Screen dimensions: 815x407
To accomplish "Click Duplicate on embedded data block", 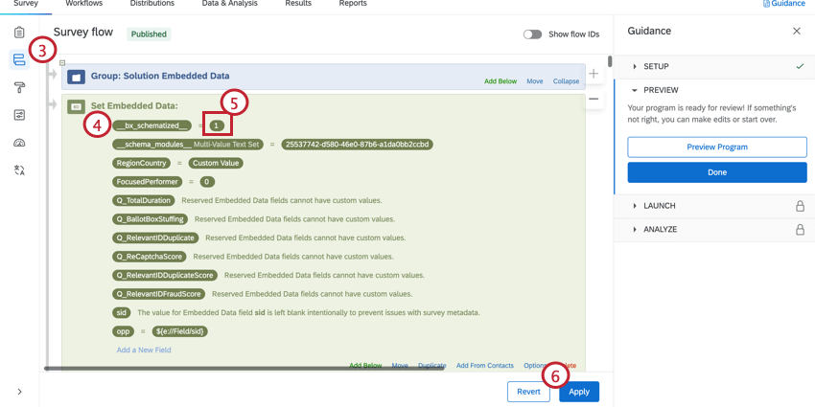I will 432,366.
